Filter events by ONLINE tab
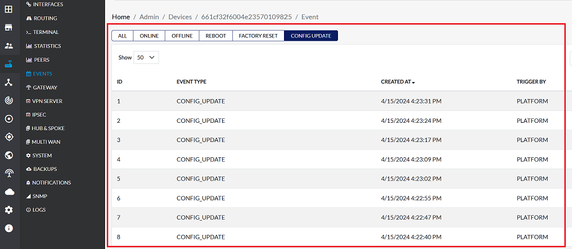The image size is (572, 249). [149, 36]
